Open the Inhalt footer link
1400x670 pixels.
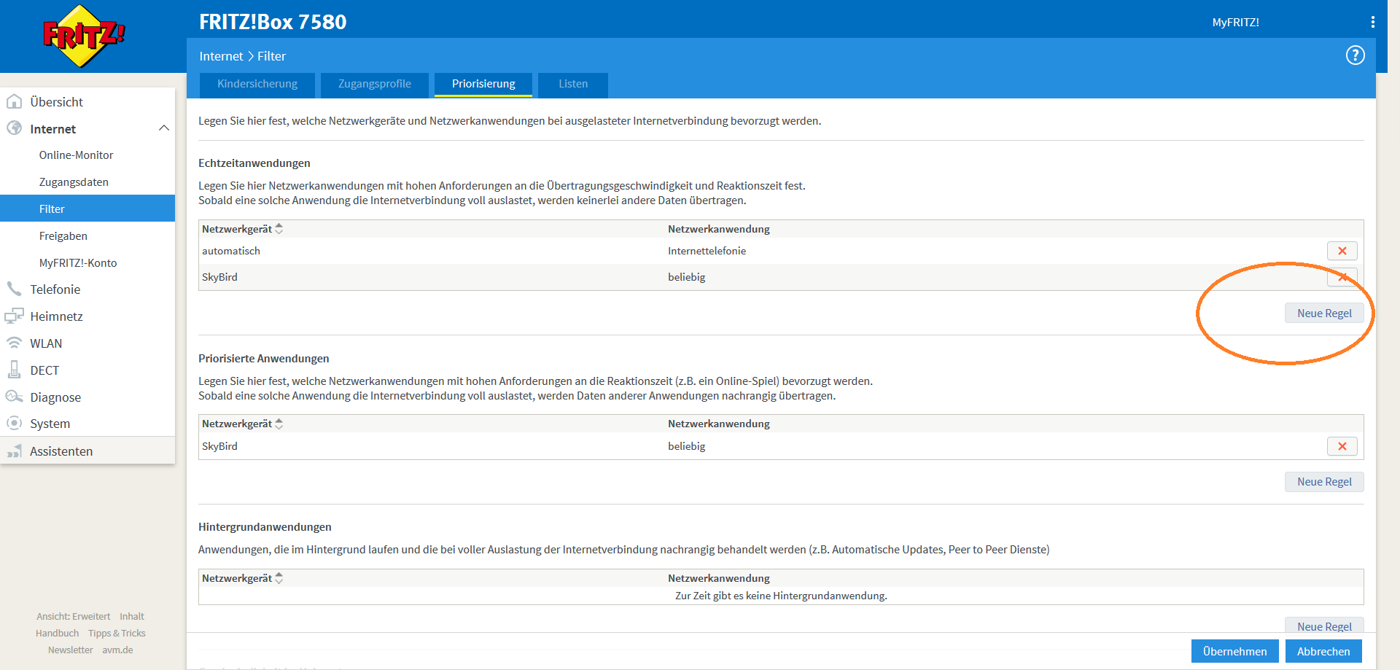click(132, 617)
